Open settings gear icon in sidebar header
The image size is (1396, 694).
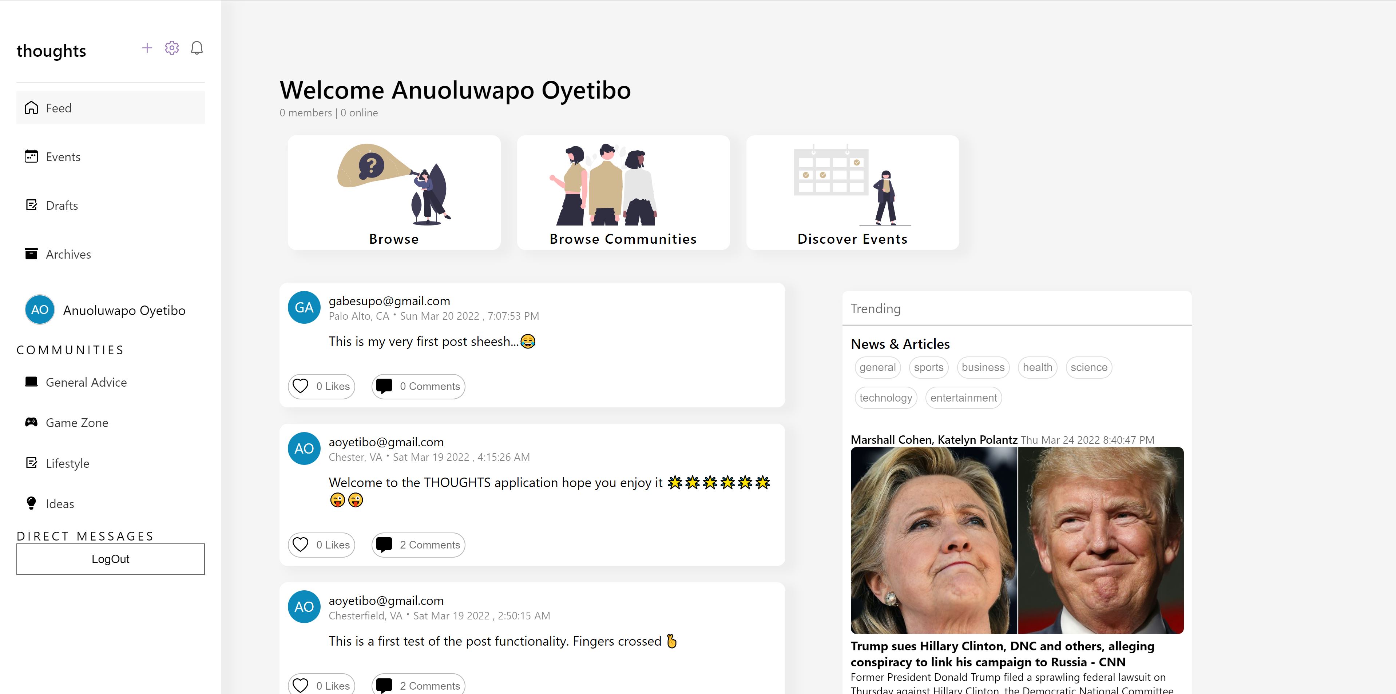[172, 48]
